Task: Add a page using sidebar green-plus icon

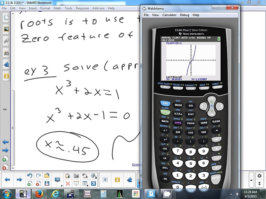Action: (6, 159)
